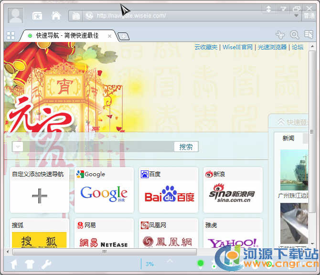The height and width of the screenshot is (275, 320).
Task: Open the second news photo thumbnail
Action: click(x=294, y=223)
